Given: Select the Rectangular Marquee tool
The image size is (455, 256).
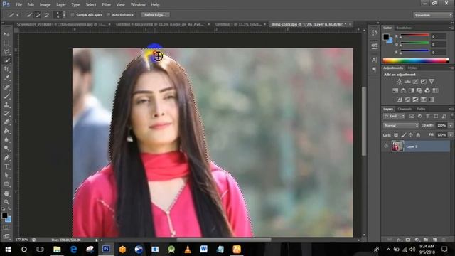Looking at the screenshot, I should click(x=6, y=43).
